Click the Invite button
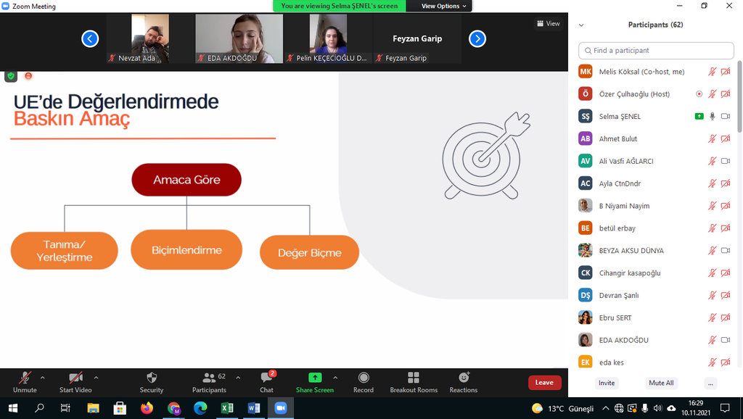This screenshot has height=419, width=743. (607, 383)
